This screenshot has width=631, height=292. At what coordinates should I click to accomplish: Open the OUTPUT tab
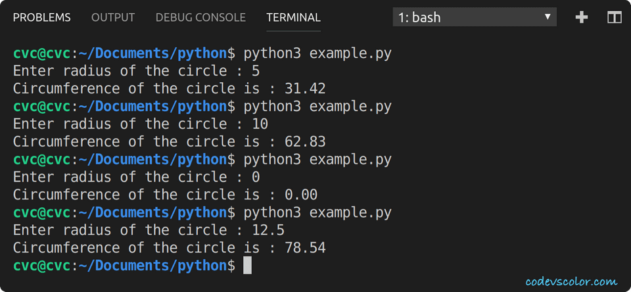pos(113,18)
